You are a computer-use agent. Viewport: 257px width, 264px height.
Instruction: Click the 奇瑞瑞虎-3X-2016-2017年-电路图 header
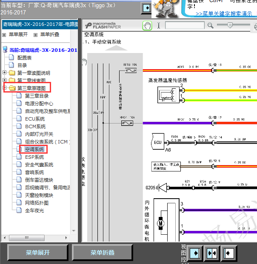[40, 25]
